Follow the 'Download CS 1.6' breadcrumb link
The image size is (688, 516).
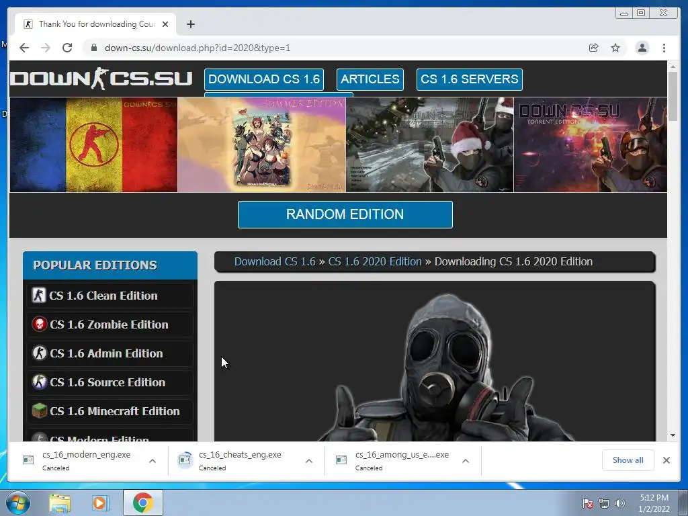pyautogui.click(x=275, y=261)
